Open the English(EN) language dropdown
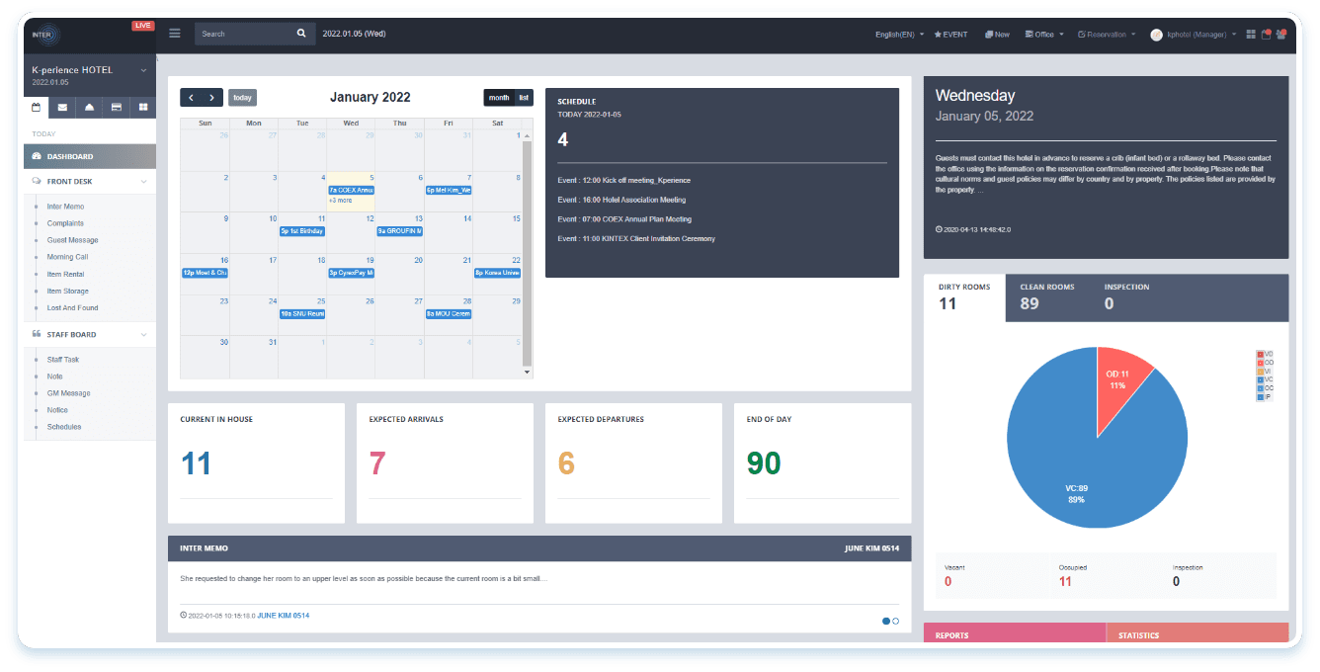The width and height of the screenshot is (1320, 672). [899, 35]
